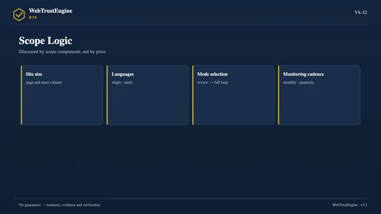Click the WebTrustEngine brand title
The image size is (381, 214).
pyautogui.click(x=50, y=11)
